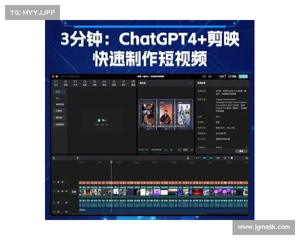Open the Effects tab with the star icon
300x240 pixels.
coord(94,83)
